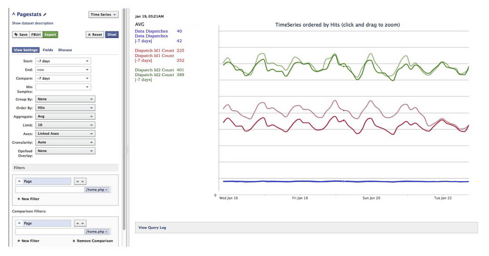Open the Aggregate dropdown set to Avg
Viewport: 489px width, 256px height.
click(65, 116)
